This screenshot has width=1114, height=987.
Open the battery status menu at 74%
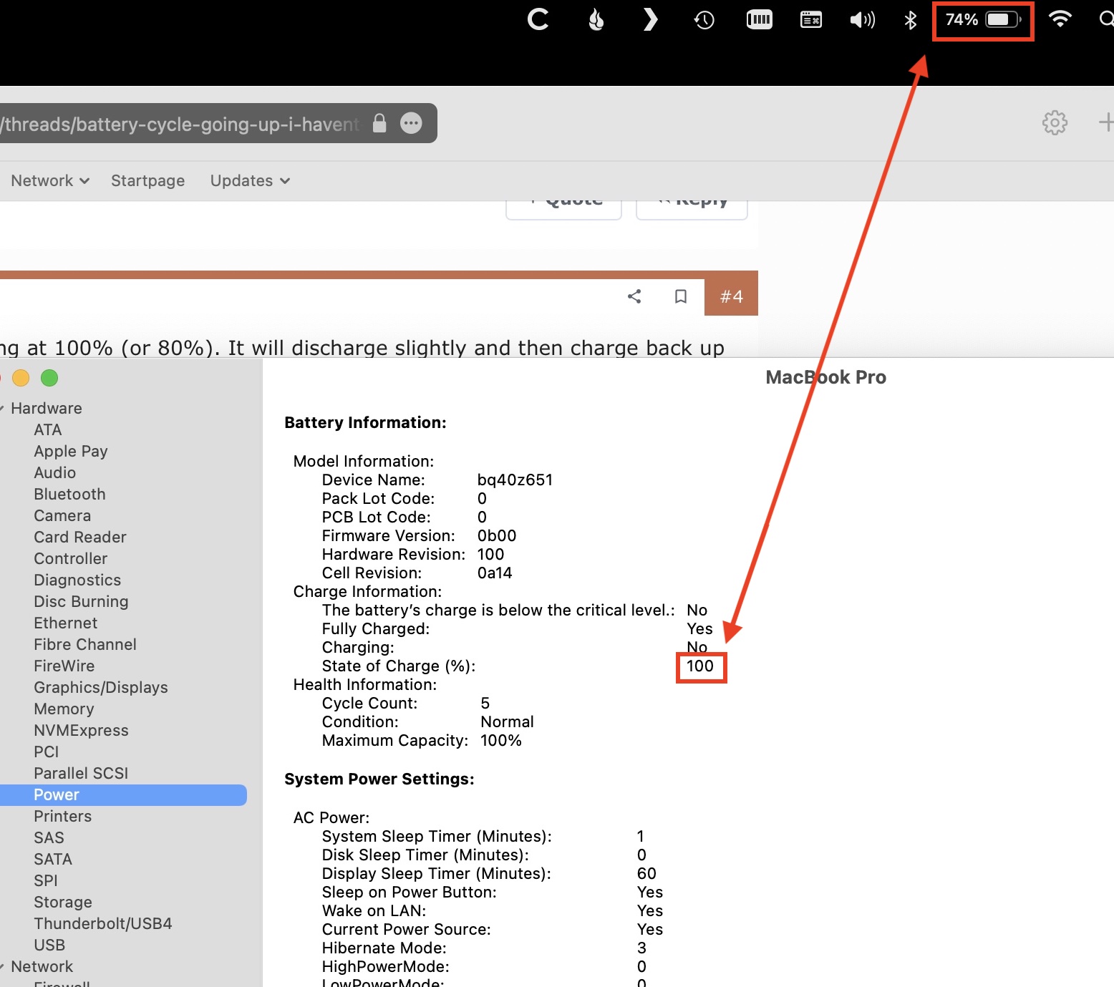[983, 19]
